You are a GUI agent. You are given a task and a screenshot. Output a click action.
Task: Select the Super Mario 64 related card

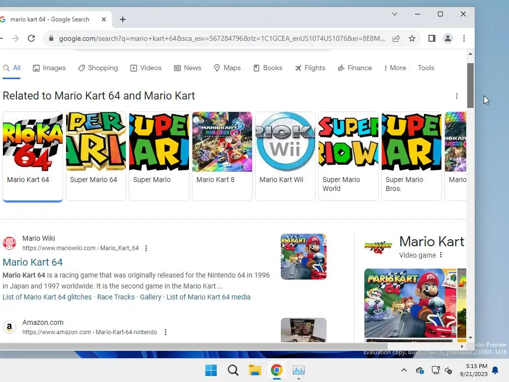pos(96,156)
